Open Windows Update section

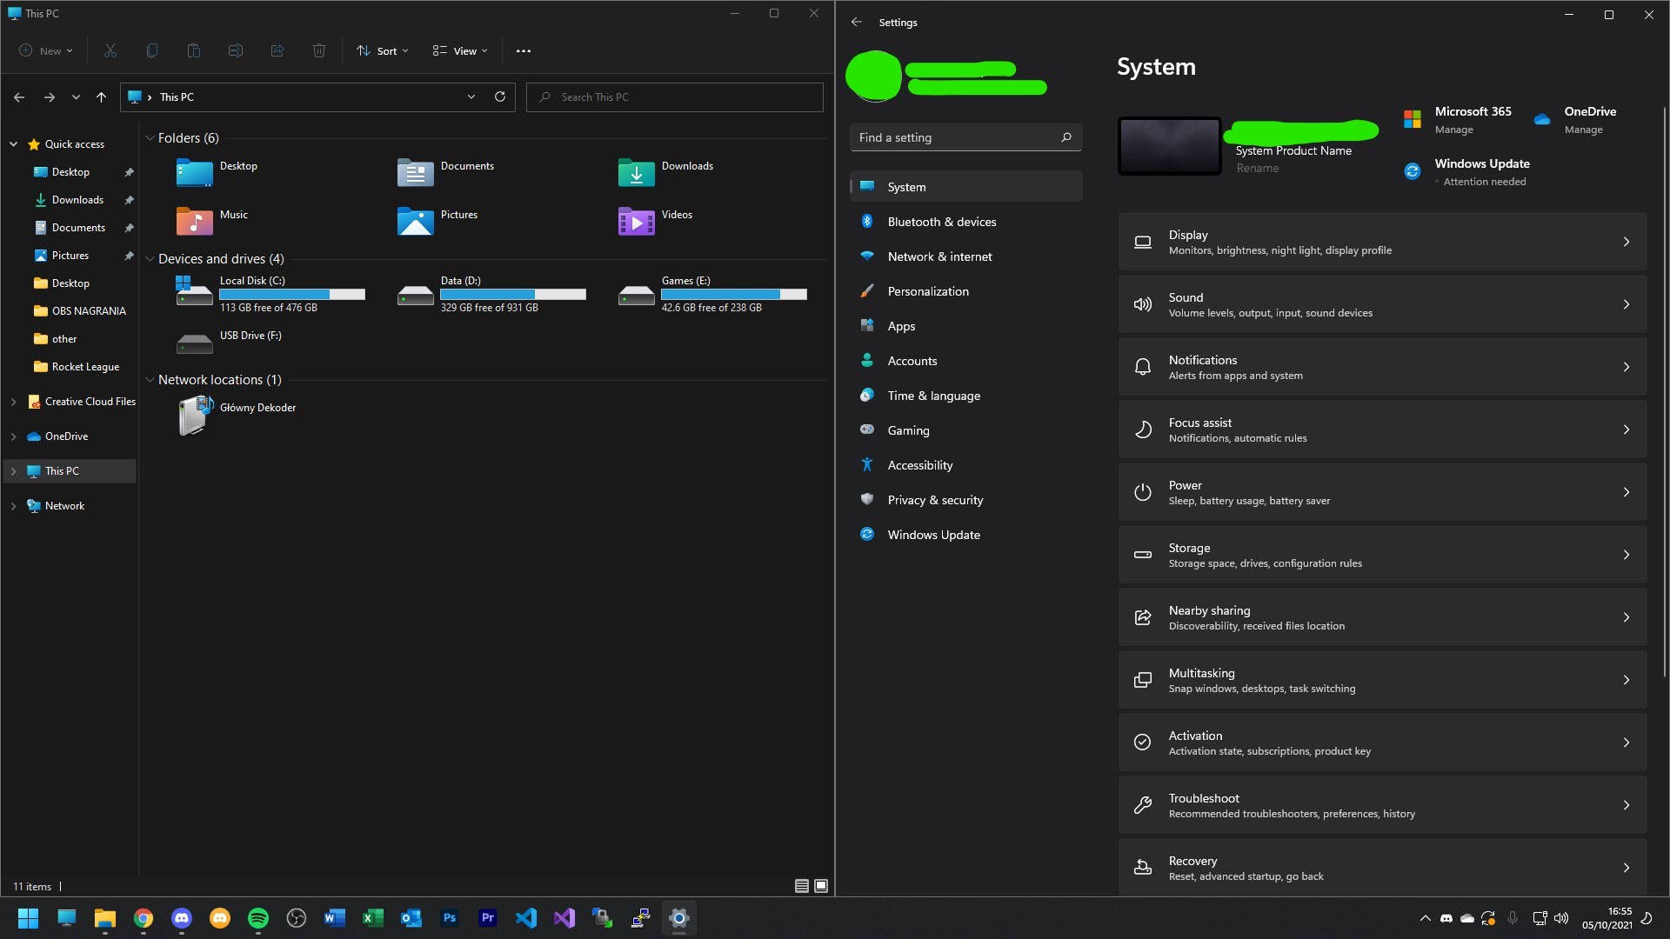pos(932,533)
